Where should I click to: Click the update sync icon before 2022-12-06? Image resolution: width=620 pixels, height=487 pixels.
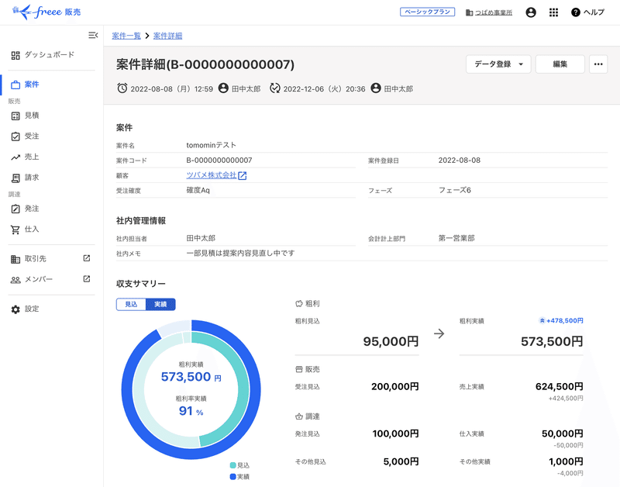(x=275, y=88)
